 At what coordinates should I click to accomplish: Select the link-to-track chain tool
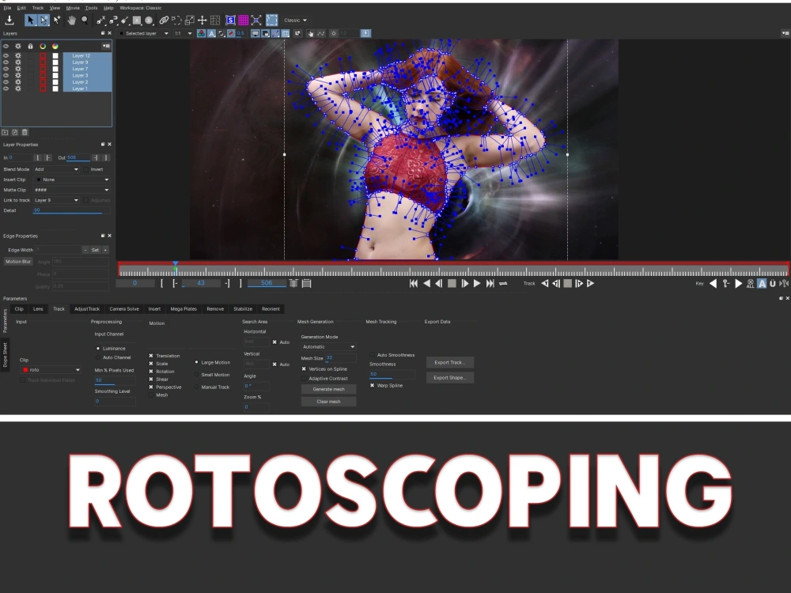pos(164,20)
